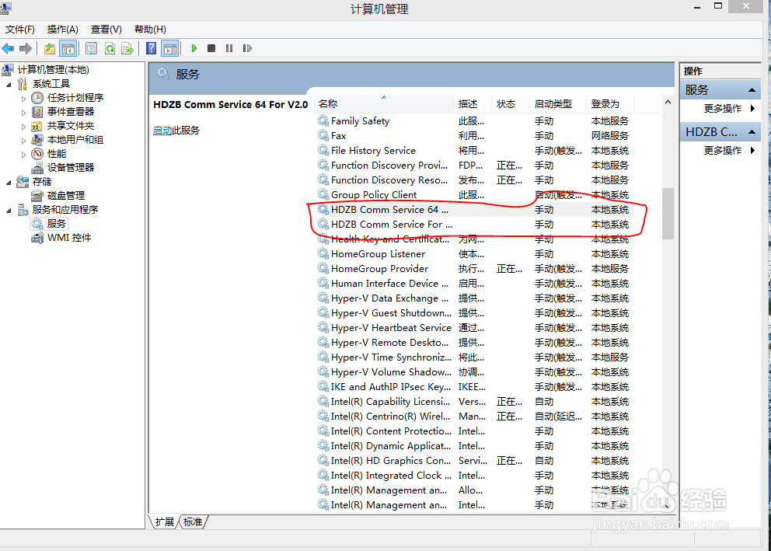Sort by the 状态 column header
771x551 pixels.
click(511, 103)
